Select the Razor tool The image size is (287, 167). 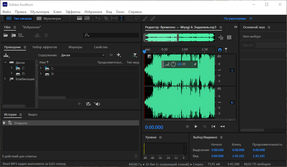pos(106,18)
